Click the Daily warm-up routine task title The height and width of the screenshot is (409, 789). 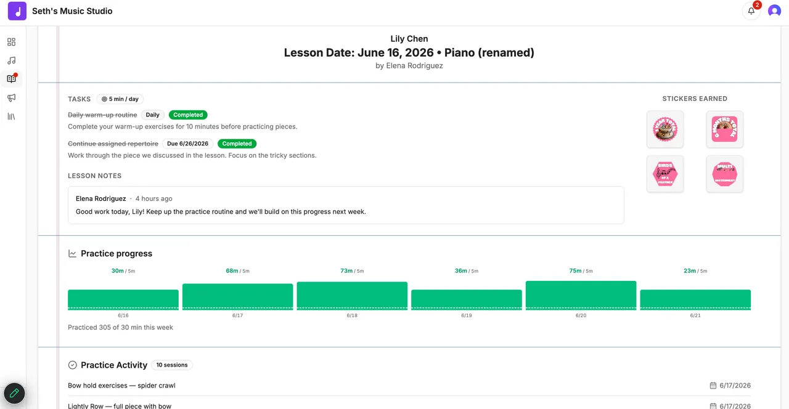(x=102, y=115)
